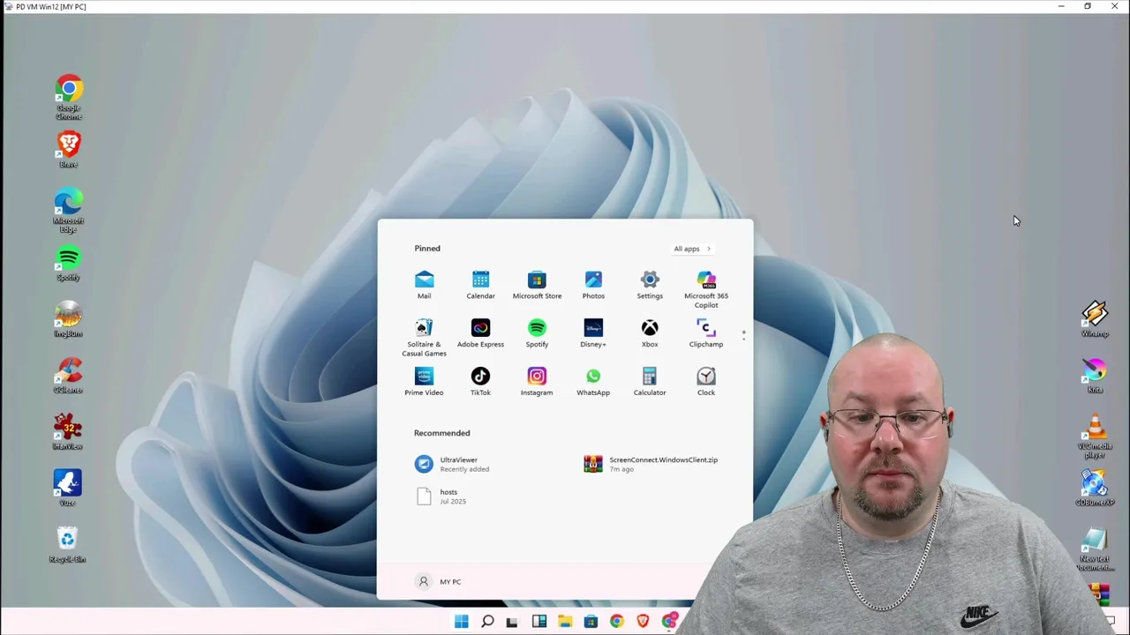Select the Krita desktop shortcut
1130x635 pixels.
pyautogui.click(x=1095, y=376)
